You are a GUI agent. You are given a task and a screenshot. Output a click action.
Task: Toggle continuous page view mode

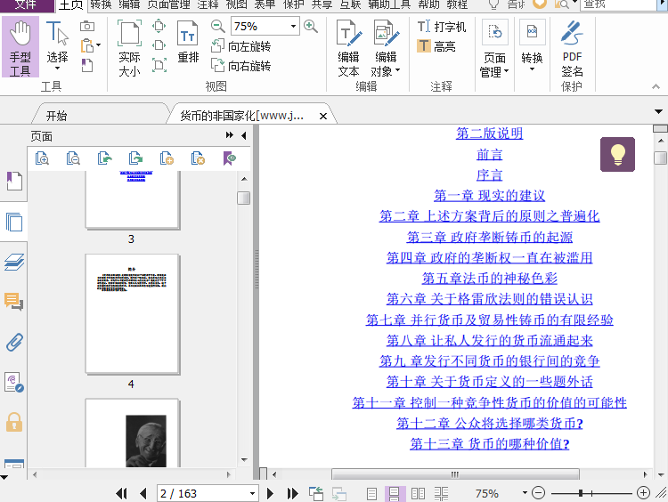(395, 493)
